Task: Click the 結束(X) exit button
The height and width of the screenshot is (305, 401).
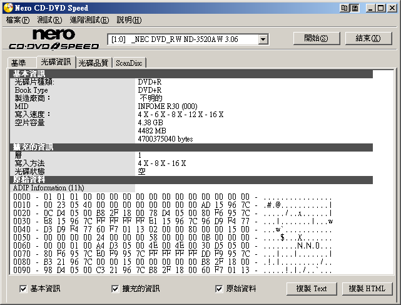Action: (x=368, y=38)
